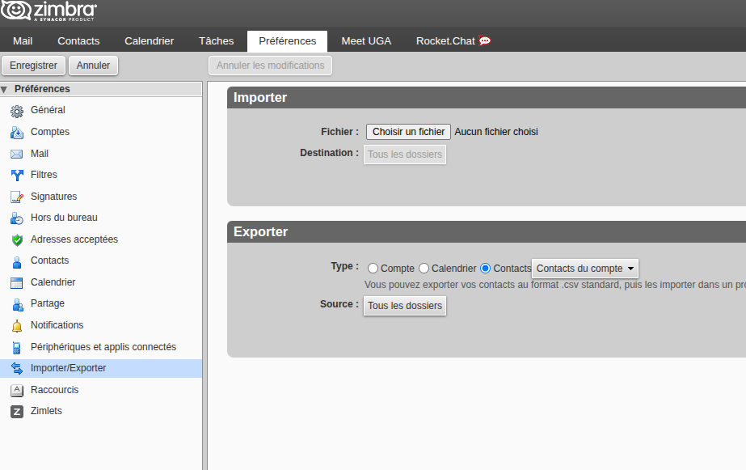Open the Rocket.Chat tab
Screen dimensions: 746x470
pos(453,41)
